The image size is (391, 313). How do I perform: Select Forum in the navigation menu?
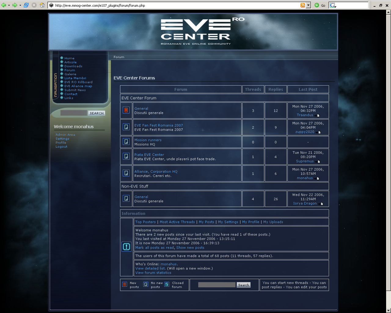pyautogui.click(x=70, y=70)
